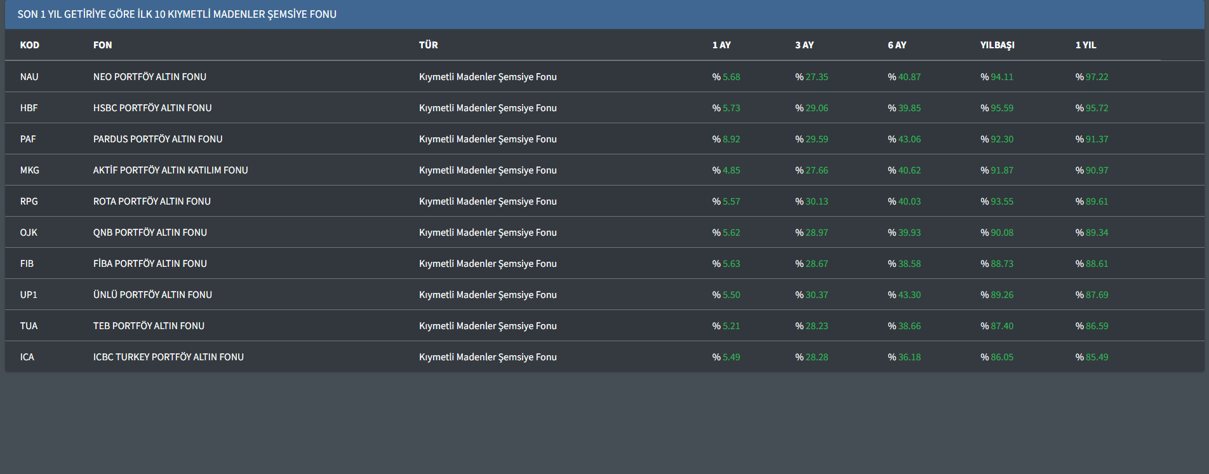The image size is (1209, 474).
Task: Sort by YILBAŞI column header
Action: coord(997,45)
